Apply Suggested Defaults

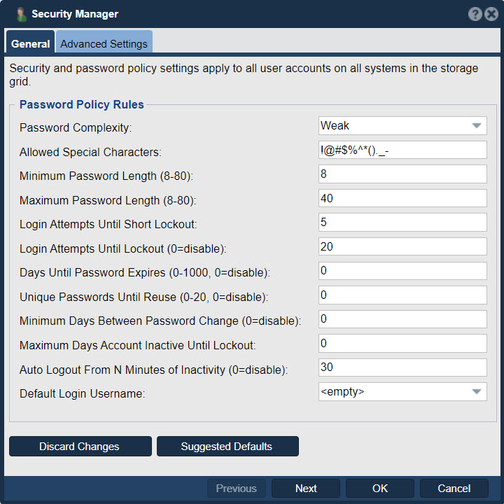point(227,446)
